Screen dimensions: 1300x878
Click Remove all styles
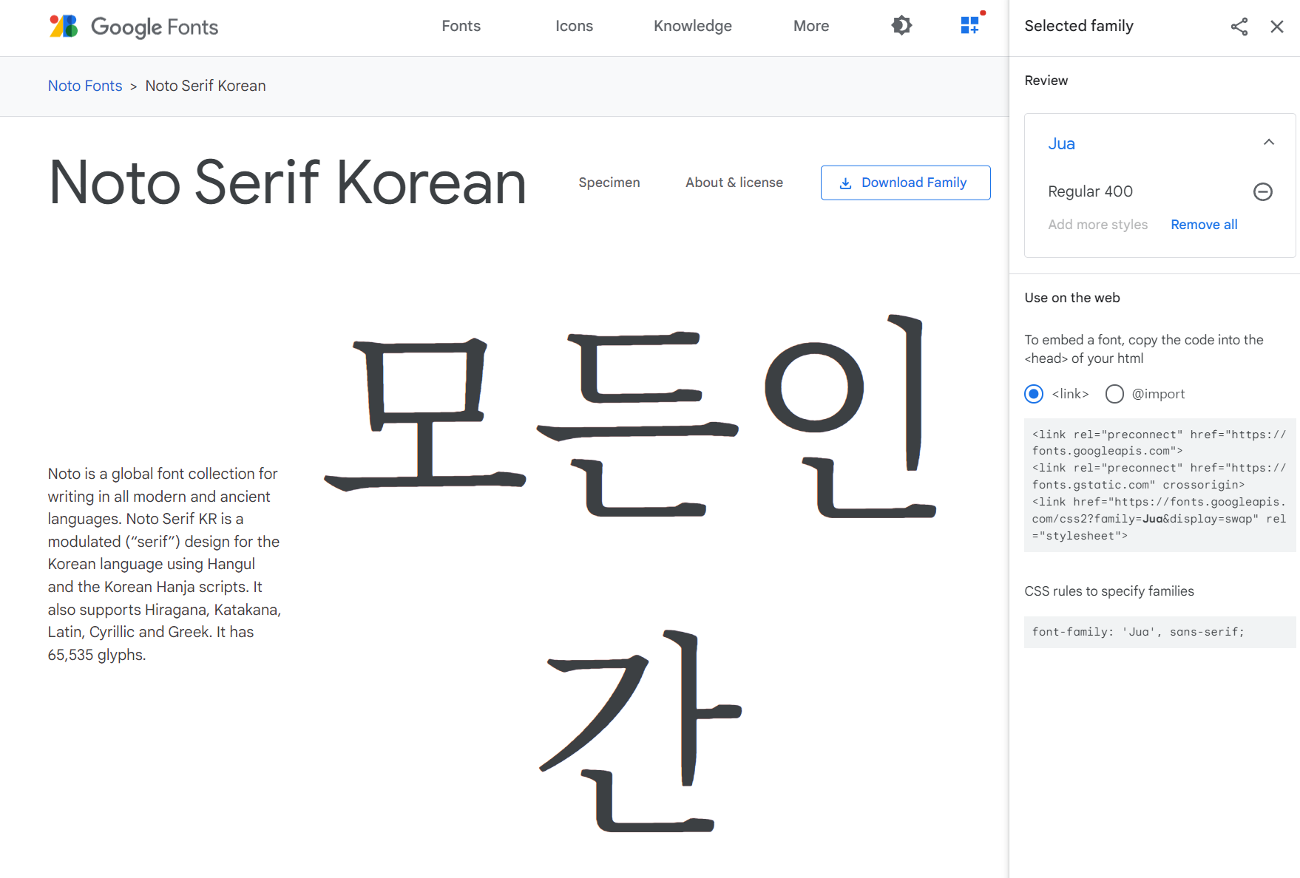click(x=1204, y=225)
